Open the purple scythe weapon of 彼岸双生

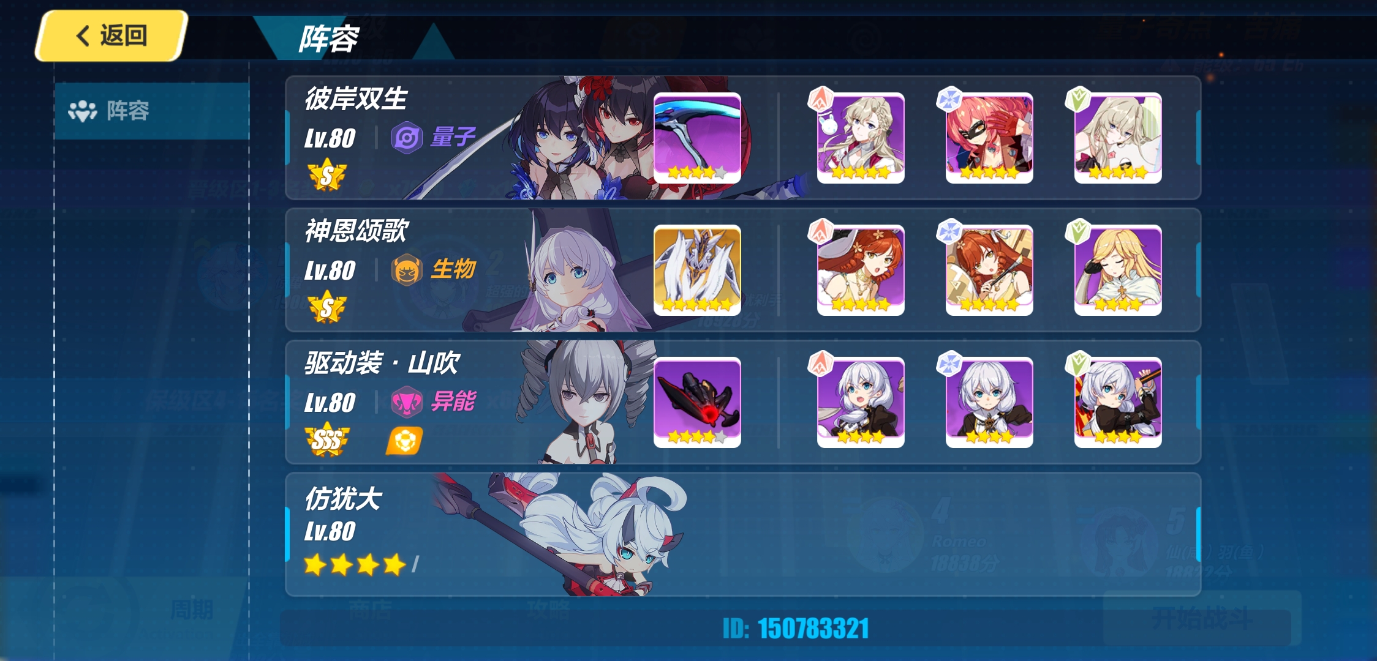point(697,138)
